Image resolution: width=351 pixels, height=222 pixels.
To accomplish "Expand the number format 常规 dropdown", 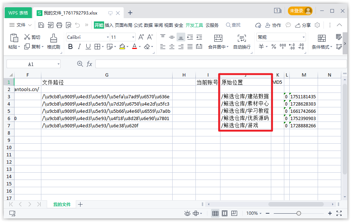I will (x=303, y=37).
